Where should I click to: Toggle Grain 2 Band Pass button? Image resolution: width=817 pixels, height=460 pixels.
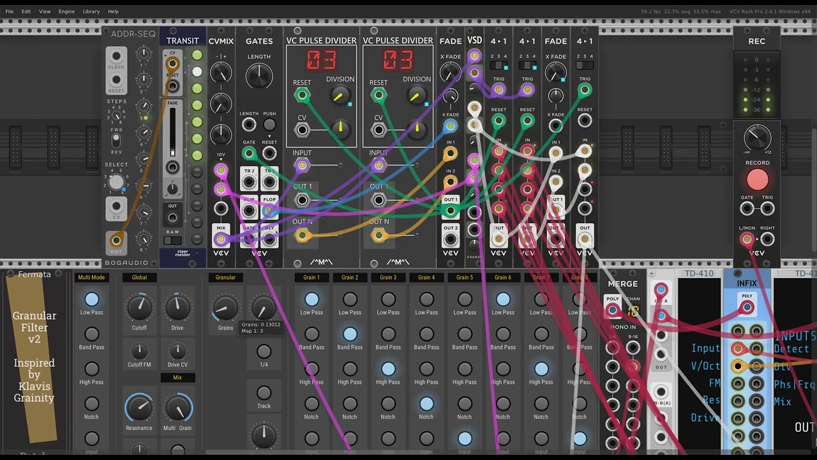pos(350,334)
